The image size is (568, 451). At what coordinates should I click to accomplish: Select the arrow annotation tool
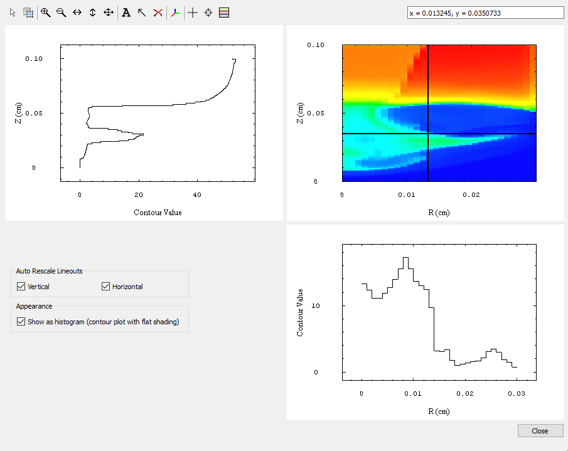[142, 13]
